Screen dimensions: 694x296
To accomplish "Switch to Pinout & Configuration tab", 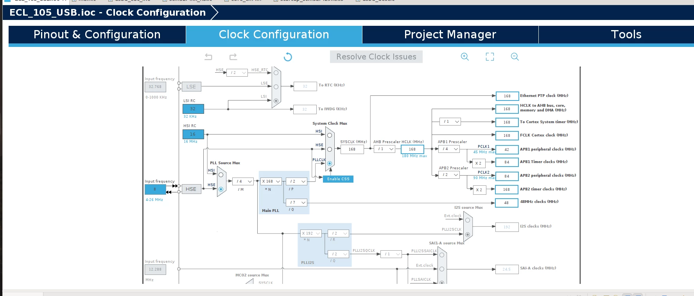I will [x=97, y=34].
